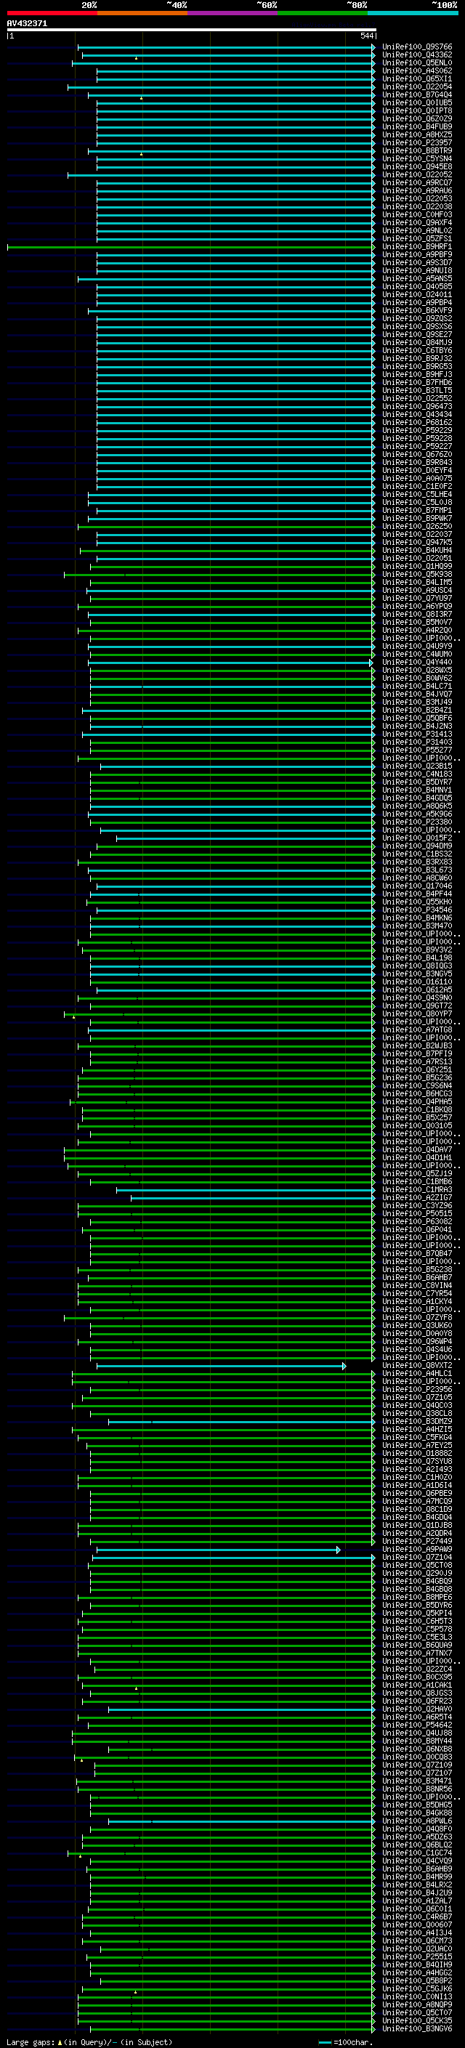Click the full-length green bar for UniRef100_B9HRF1
Viewport: 465px width, 2048px height.
(191, 247)
